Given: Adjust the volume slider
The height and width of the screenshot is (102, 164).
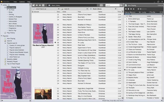Looking at the screenshot, I should [x=143, y=9].
